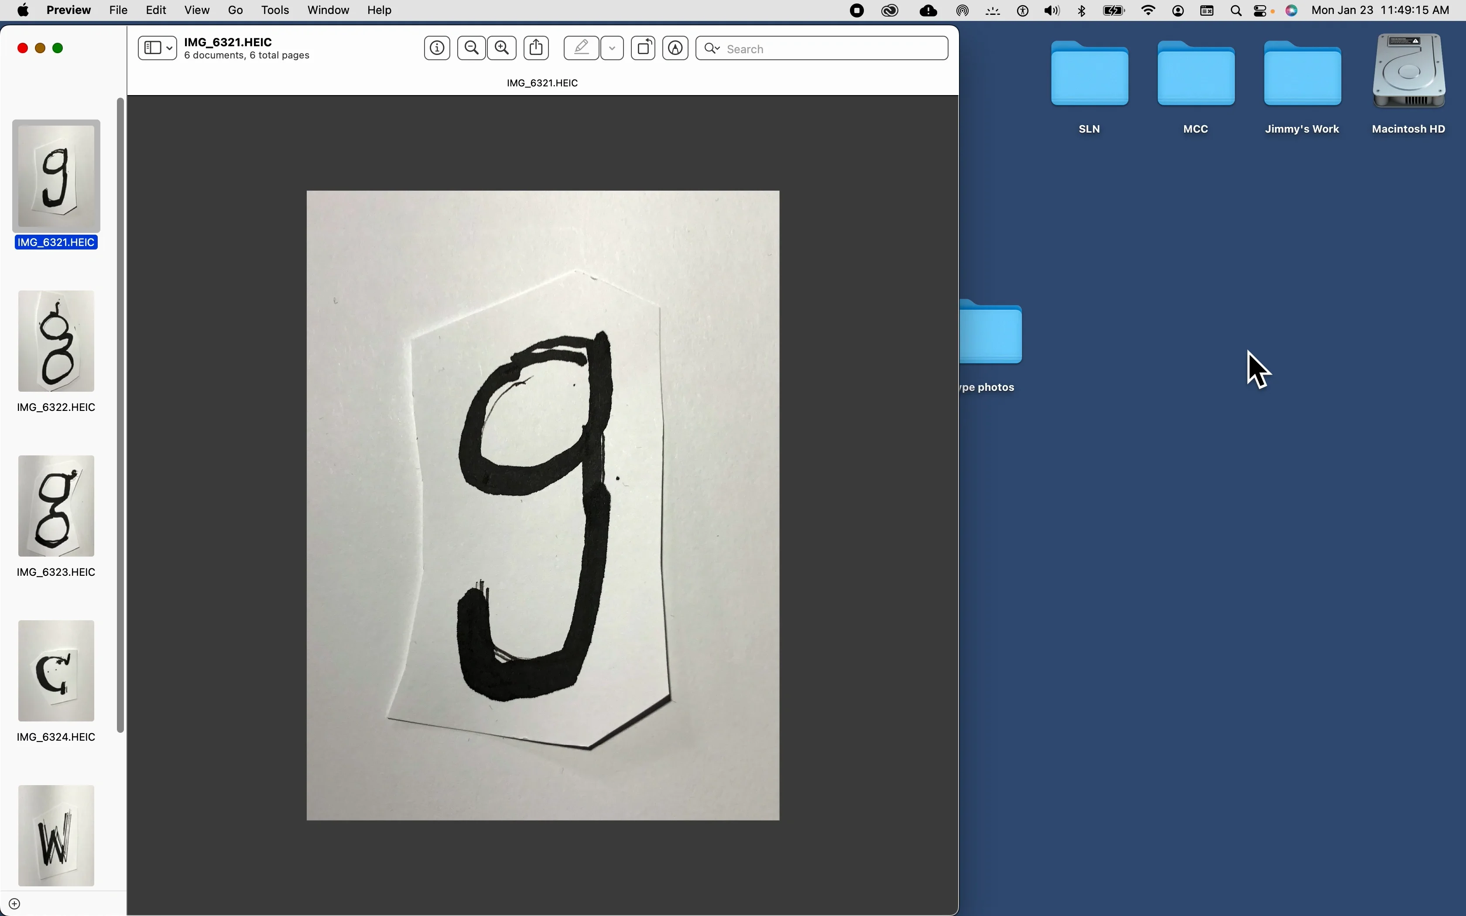Screen dimensions: 1466x916
Task: Rotate the image left
Action: coord(644,48)
